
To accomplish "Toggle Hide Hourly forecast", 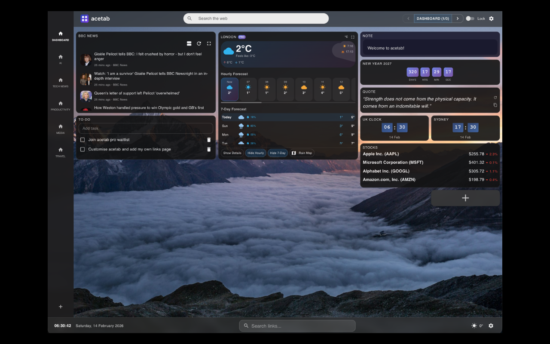I will tap(256, 153).
